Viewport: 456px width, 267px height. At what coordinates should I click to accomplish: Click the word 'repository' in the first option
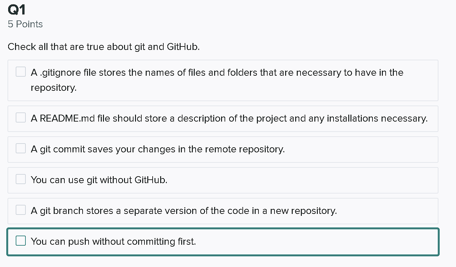point(54,87)
